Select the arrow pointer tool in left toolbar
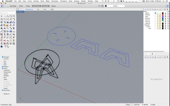170x106 pixels. 2,16
